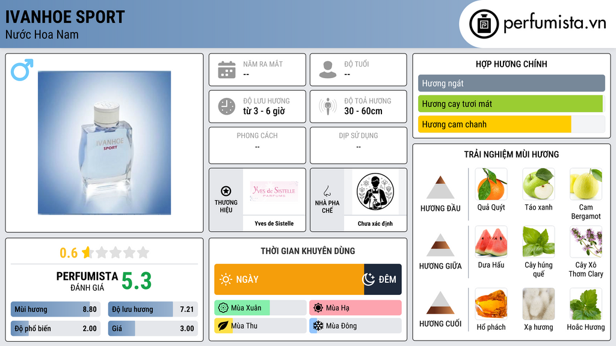Open the Táo xanh note image
The height and width of the screenshot is (346, 616).
click(538, 184)
